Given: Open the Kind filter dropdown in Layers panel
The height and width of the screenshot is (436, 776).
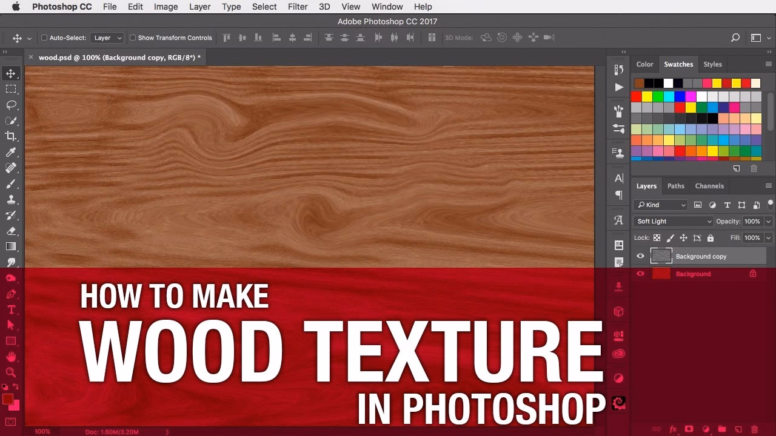Looking at the screenshot, I should 660,205.
